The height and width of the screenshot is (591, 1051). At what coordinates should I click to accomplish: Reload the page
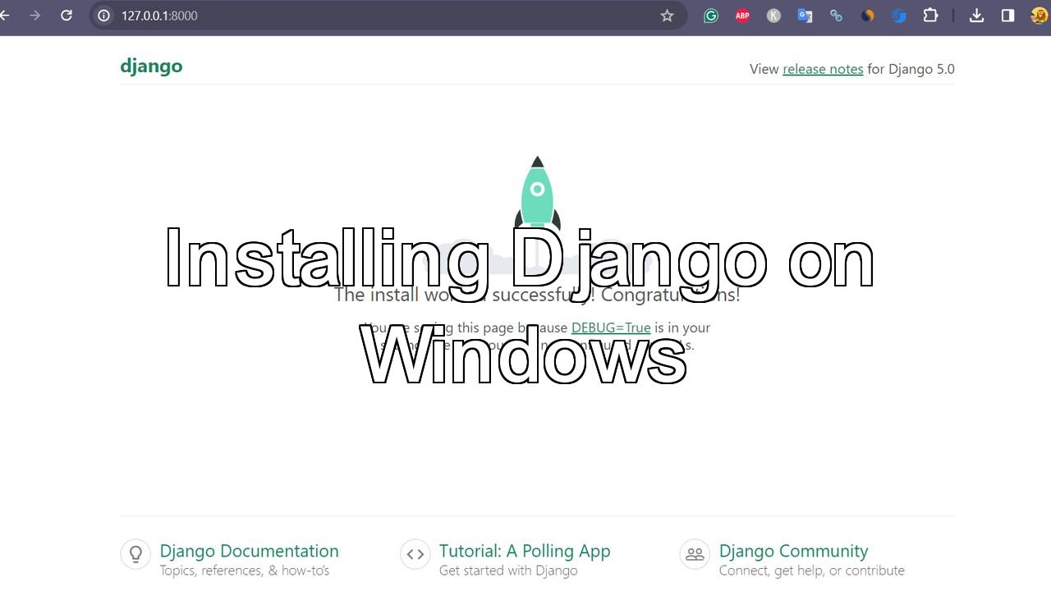coord(67,16)
